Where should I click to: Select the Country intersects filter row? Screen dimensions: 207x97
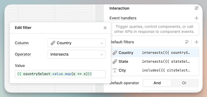(155, 53)
